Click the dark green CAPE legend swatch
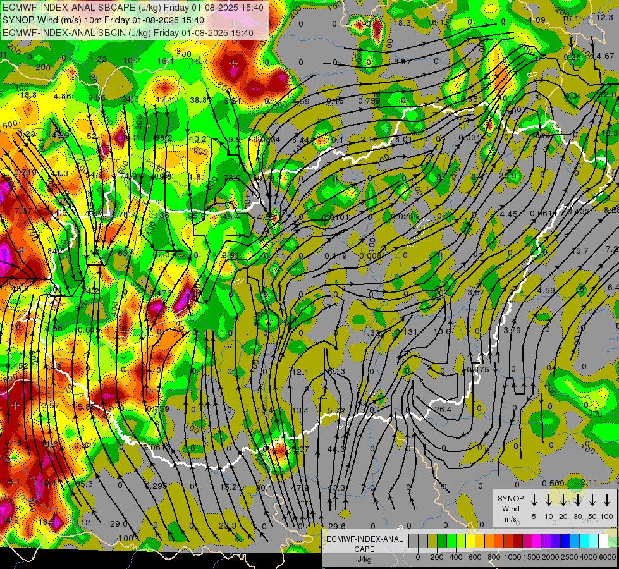The width and height of the screenshot is (619, 569). click(x=442, y=541)
